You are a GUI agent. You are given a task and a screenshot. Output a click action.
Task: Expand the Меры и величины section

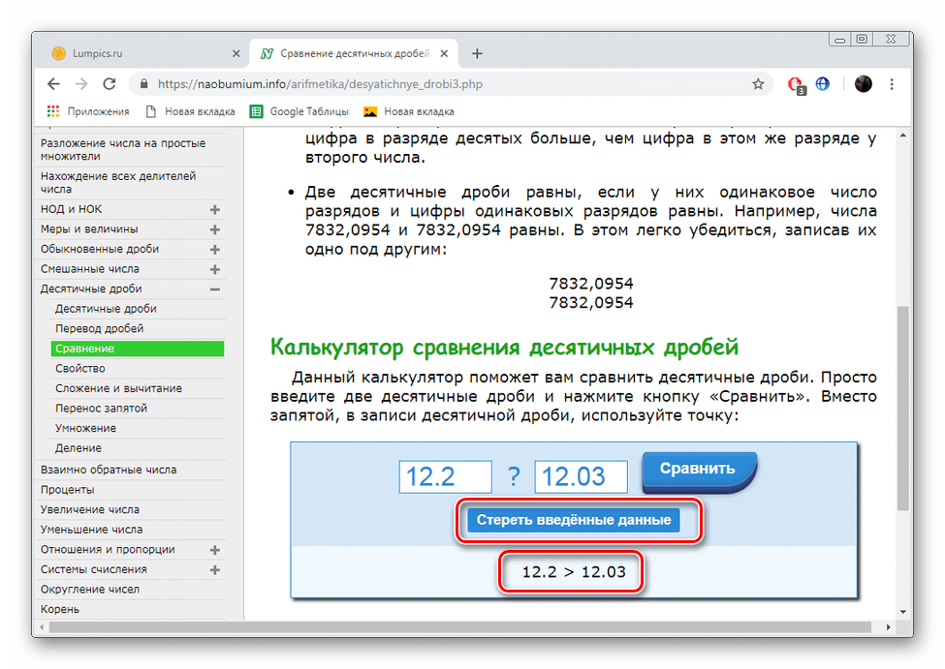214,229
